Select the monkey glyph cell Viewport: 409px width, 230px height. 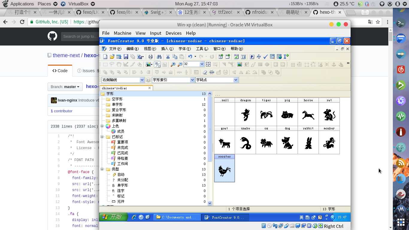coord(329,140)
